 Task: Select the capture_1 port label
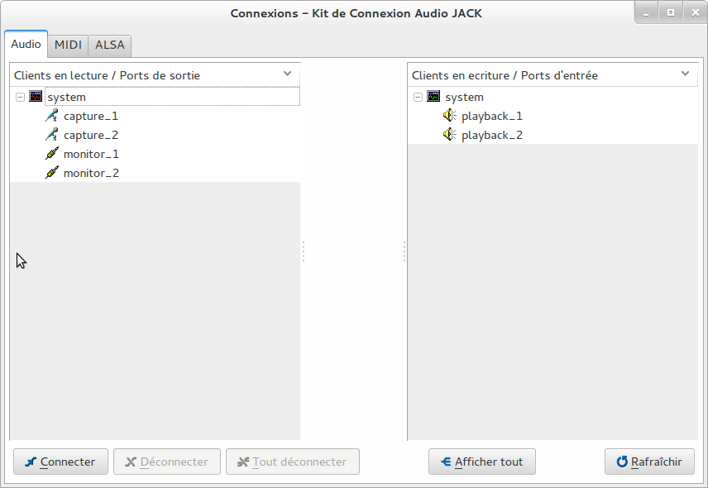tap(90, 116)
